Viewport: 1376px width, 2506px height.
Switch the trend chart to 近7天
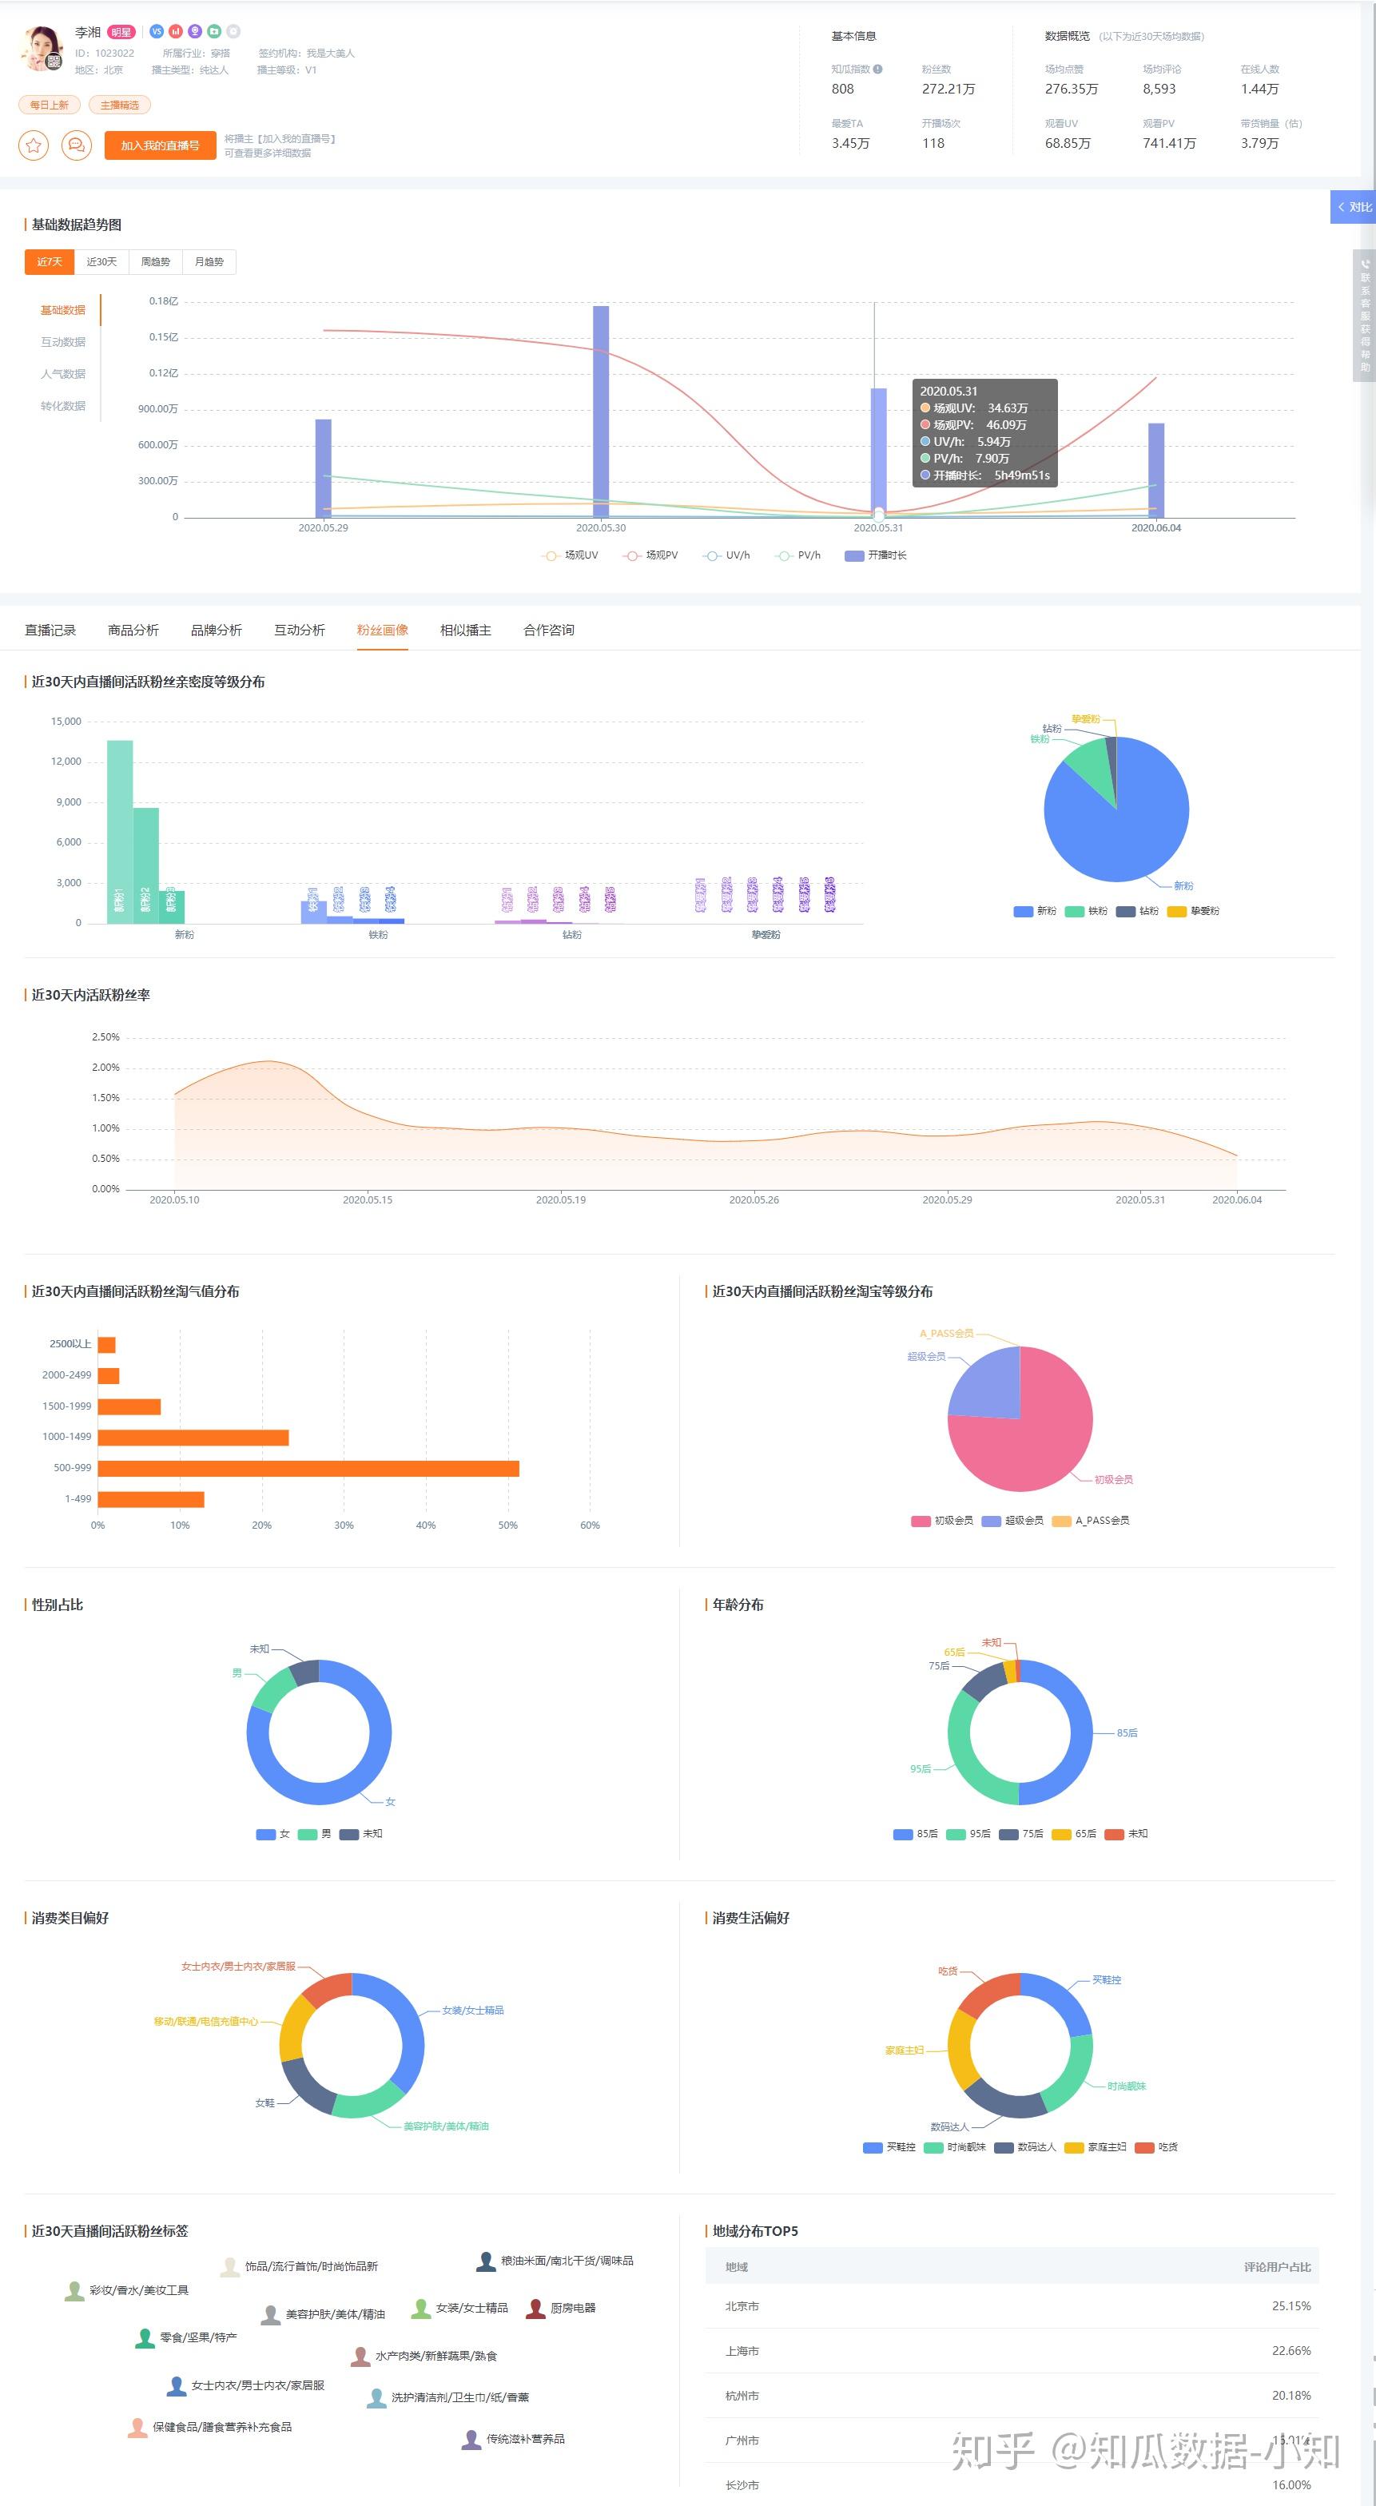[x=50, y=261]
